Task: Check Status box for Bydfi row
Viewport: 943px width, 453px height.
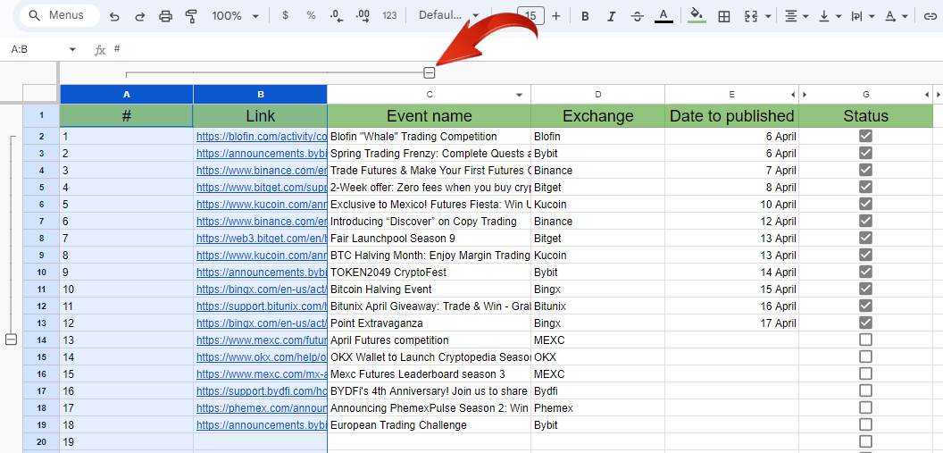Action: 865,390
